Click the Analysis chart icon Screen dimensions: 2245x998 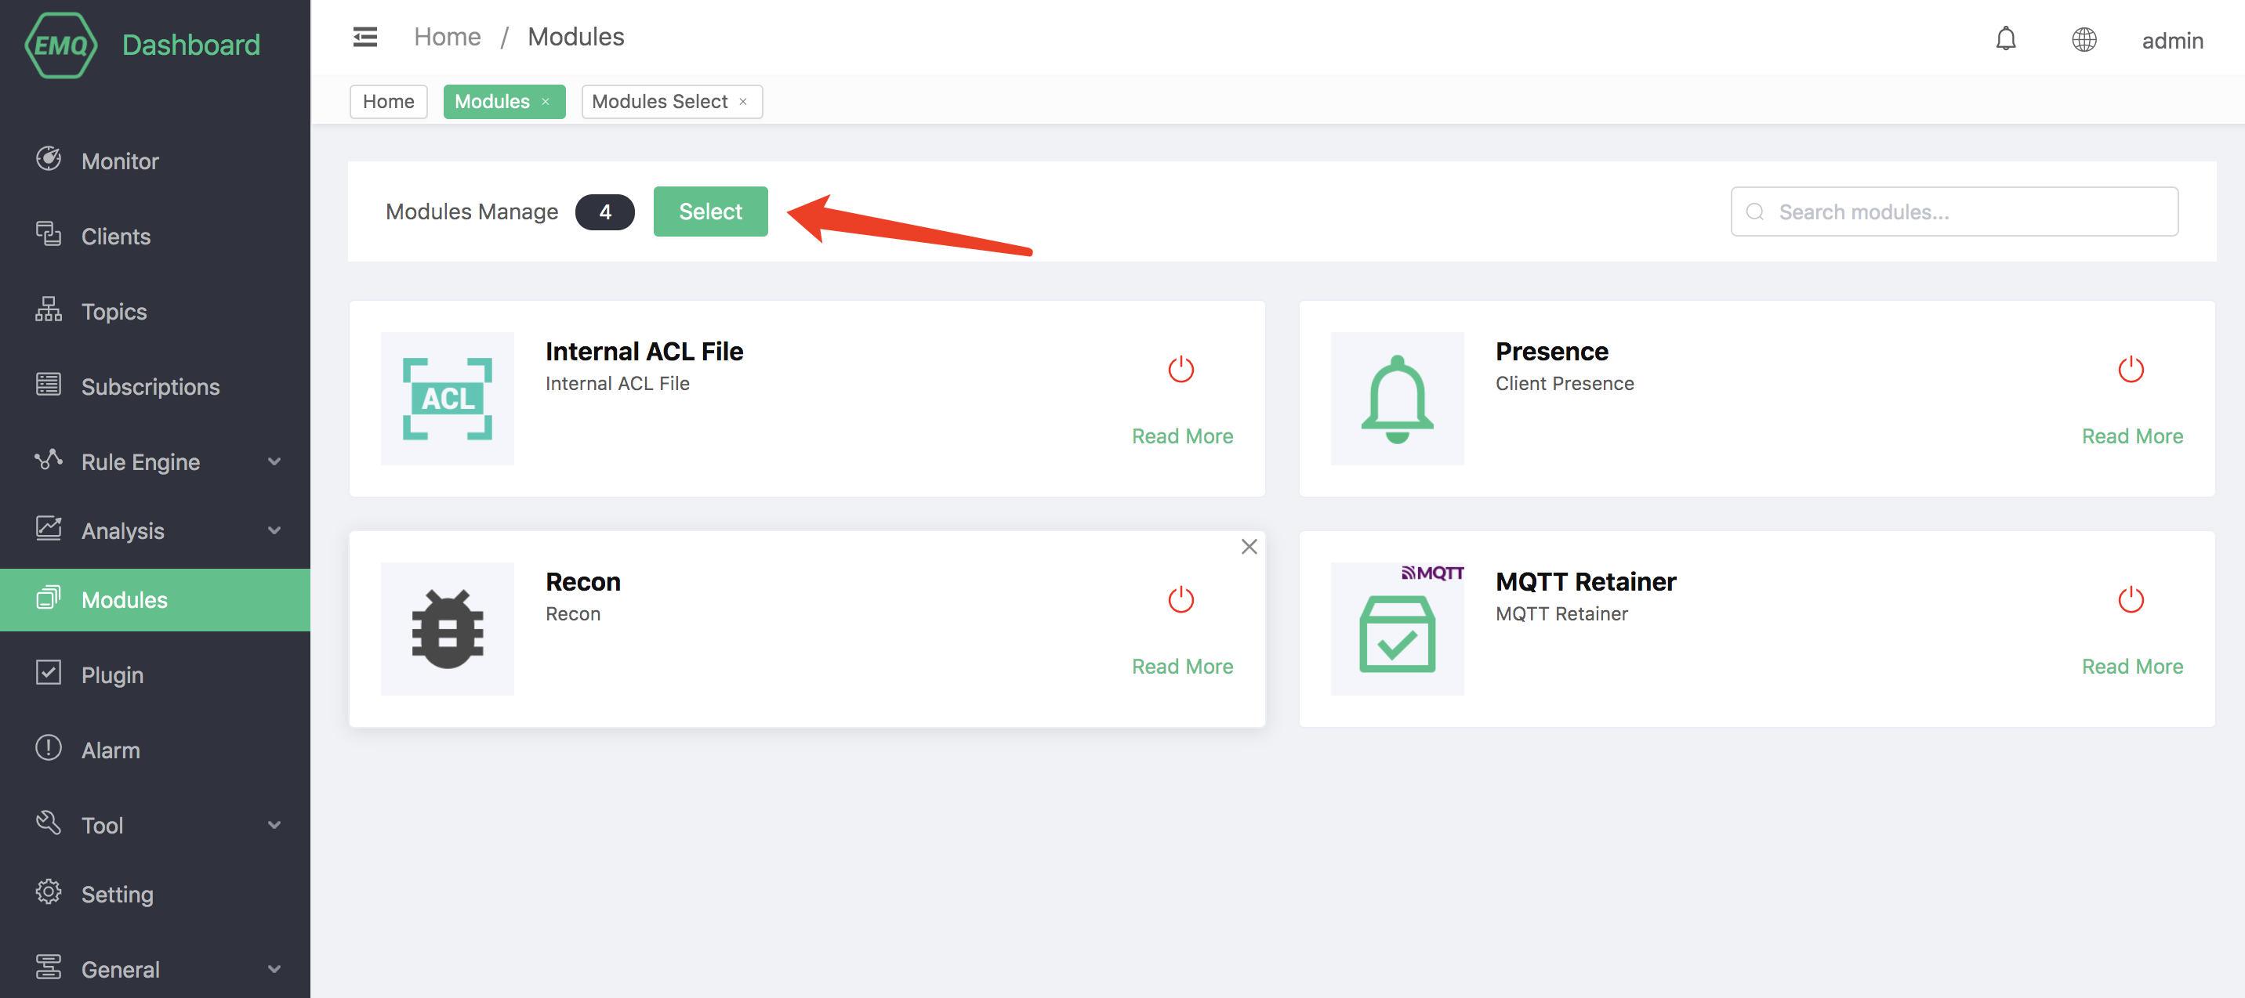coord(49,528)
